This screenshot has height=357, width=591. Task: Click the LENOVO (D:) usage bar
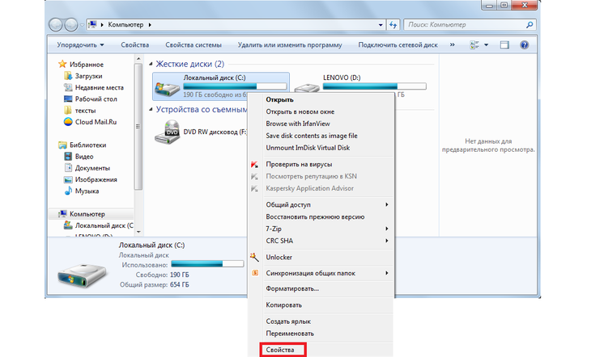tap(374, 86)
